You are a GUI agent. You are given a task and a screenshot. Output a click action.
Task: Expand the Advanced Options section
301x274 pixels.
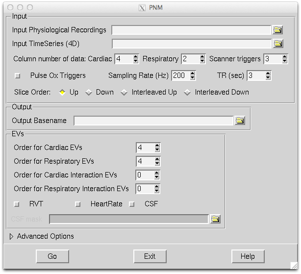[x=12, y=236]
